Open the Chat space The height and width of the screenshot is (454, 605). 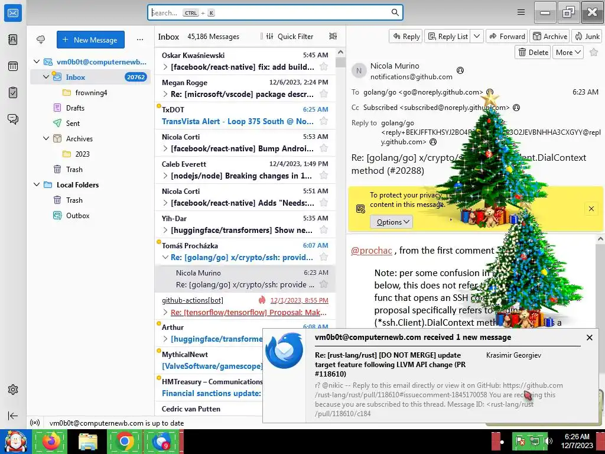pos(13,119)
